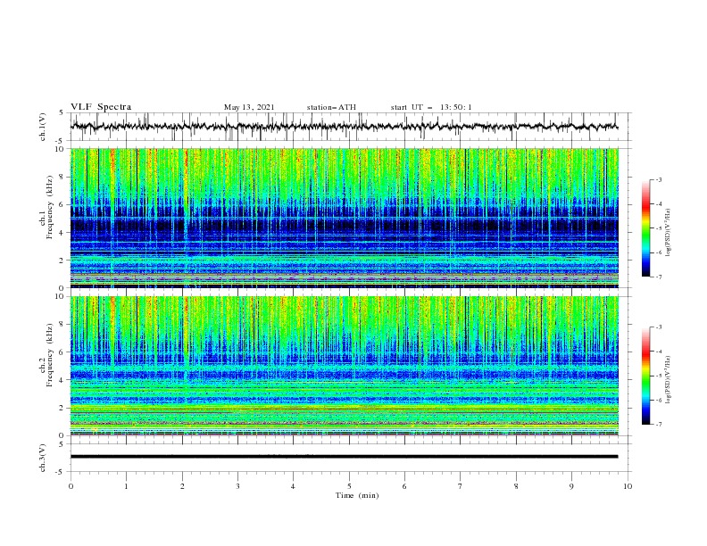Click the "station=ATH" label
Screen dimensions: 707x546
[331, 107]
